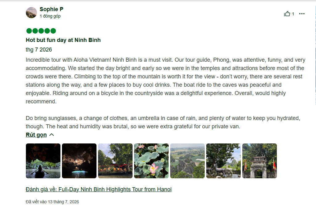Open the Full-Day Ninh Binh Highlights Tour link
This screenshot has height=211, width=316.
click(99, 189)
